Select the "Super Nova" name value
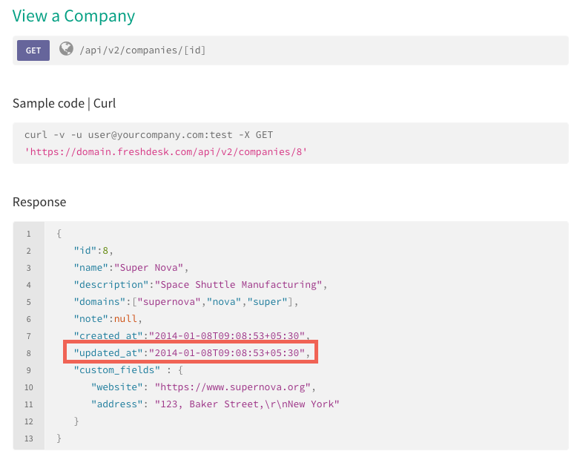 click(148, 268)
